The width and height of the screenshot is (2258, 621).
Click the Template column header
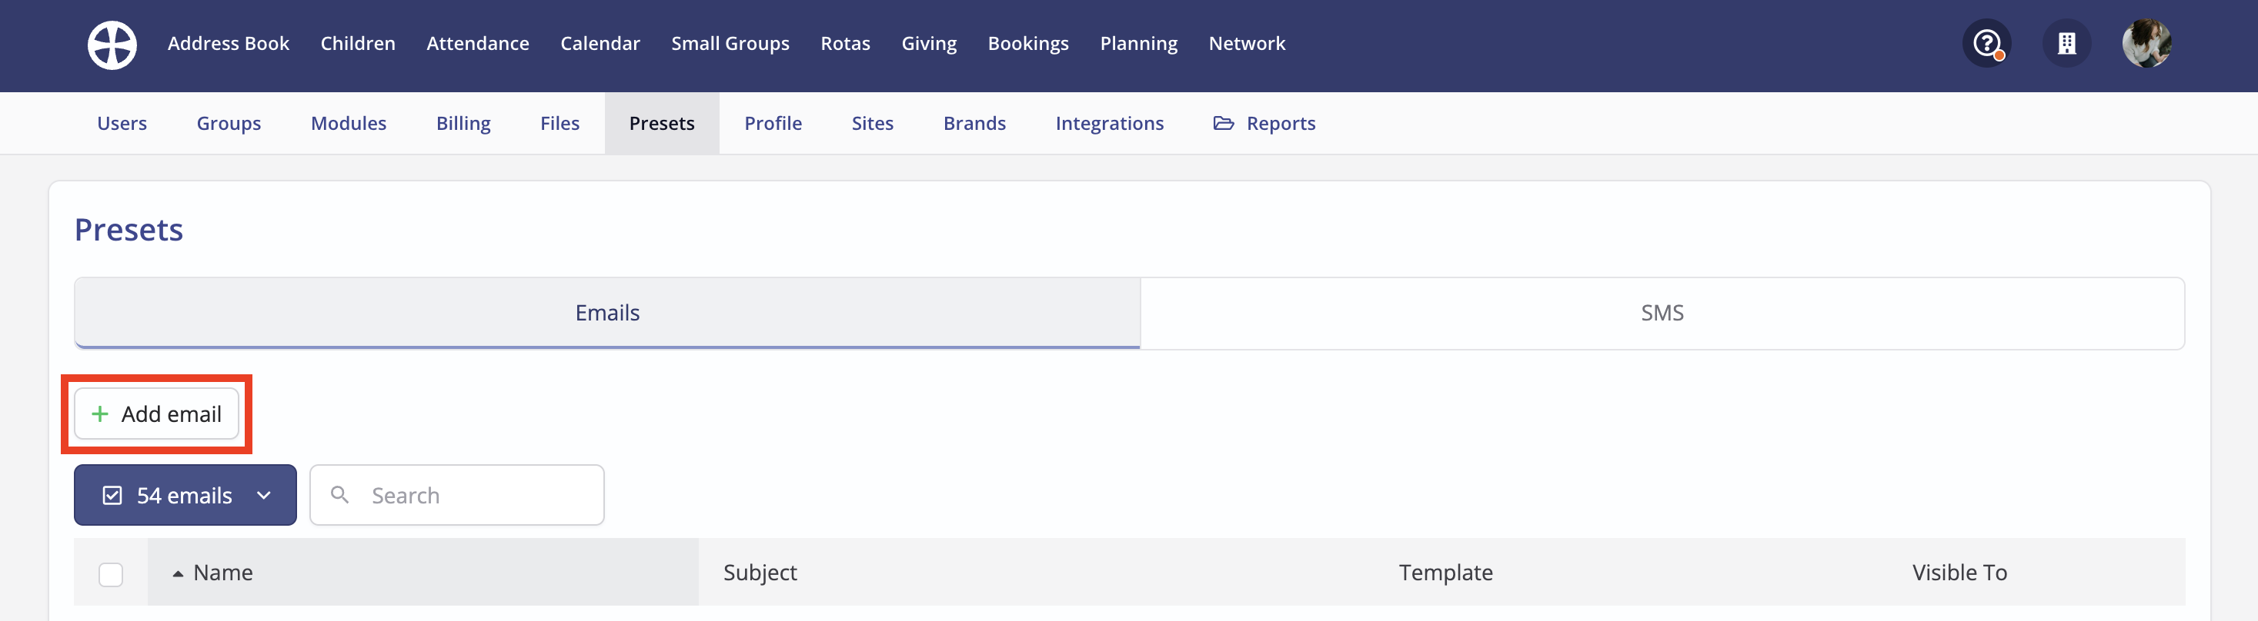(x=1445, y=573)
